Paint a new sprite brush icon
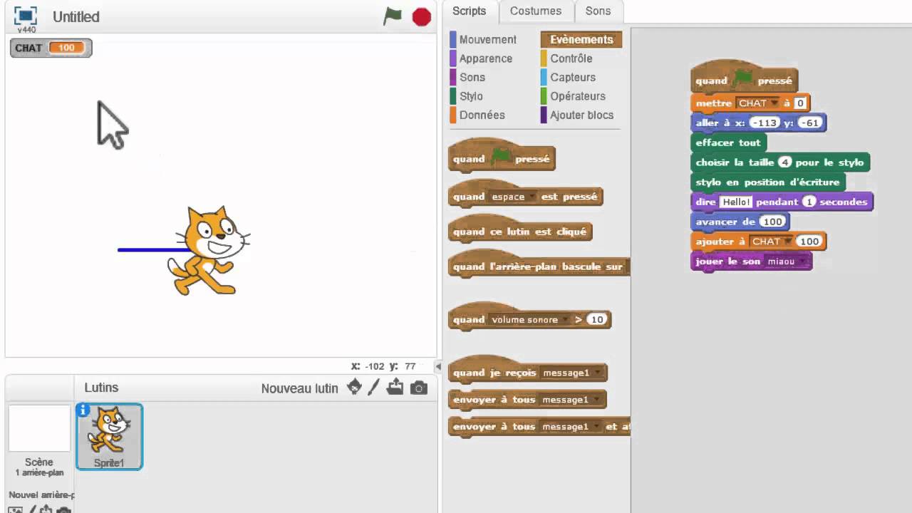The image size is (912, 513). point(374,387)
